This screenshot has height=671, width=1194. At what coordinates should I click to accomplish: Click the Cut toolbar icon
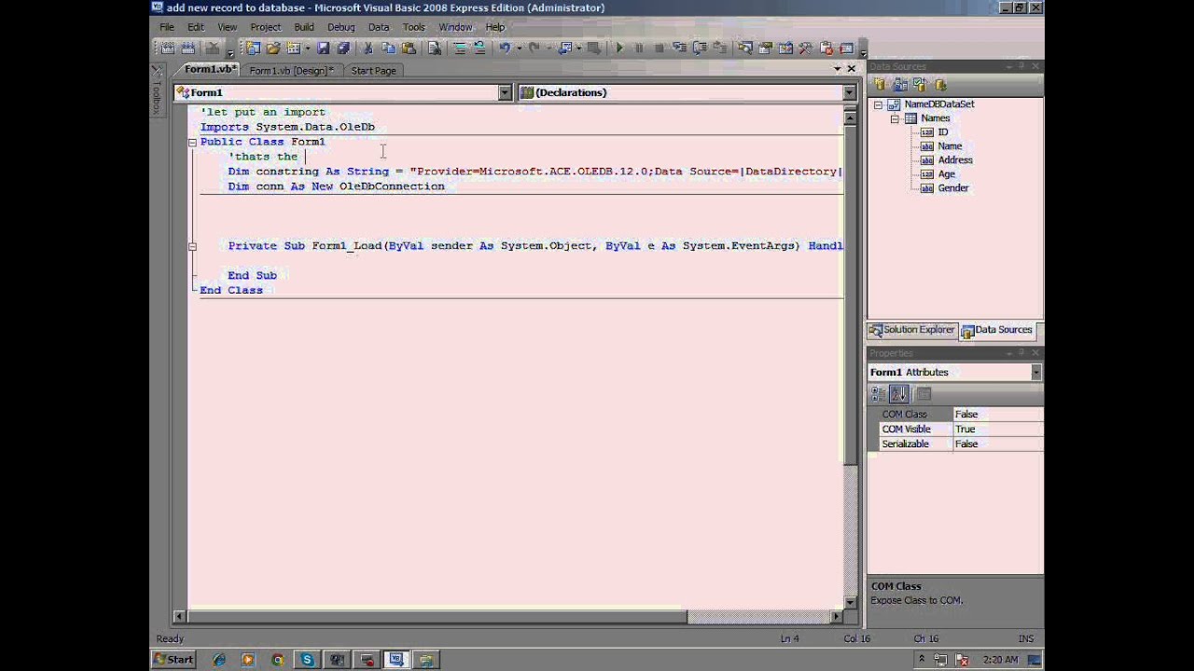(368, 48)
